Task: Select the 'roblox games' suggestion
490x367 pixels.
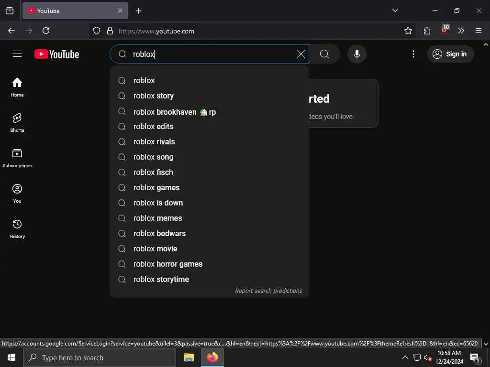Action: 210,187
